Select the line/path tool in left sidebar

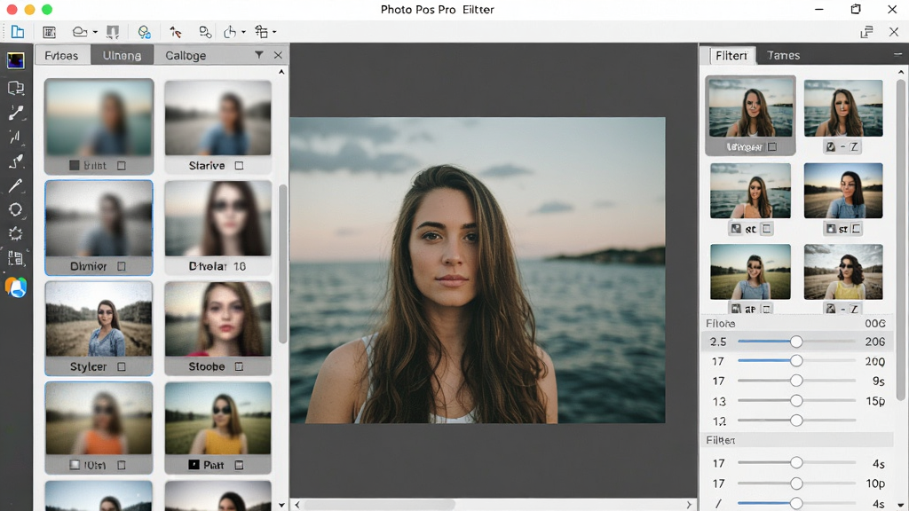pyautogui.click(x=16, y=113)
